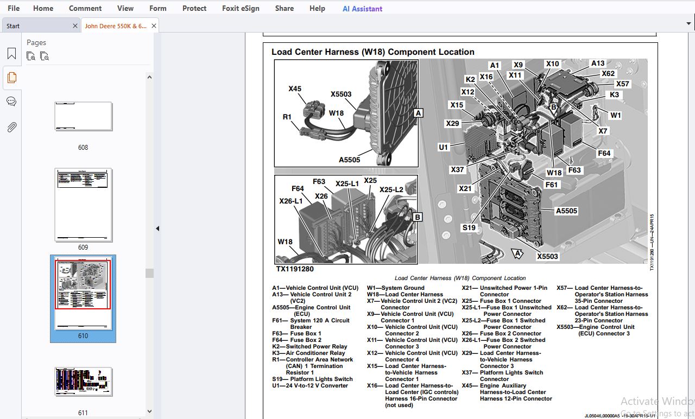Viewport: 695px width, 419px height.
Task: Click the page label '611'
Action: 83,412
